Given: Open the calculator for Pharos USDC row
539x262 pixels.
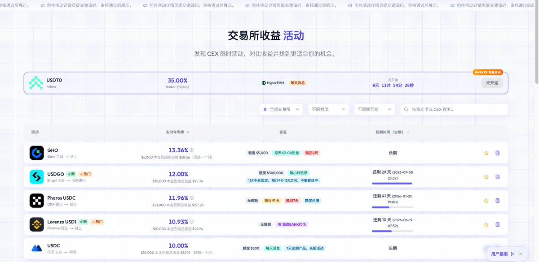Looking at the screenshot, I should (498, 201).
